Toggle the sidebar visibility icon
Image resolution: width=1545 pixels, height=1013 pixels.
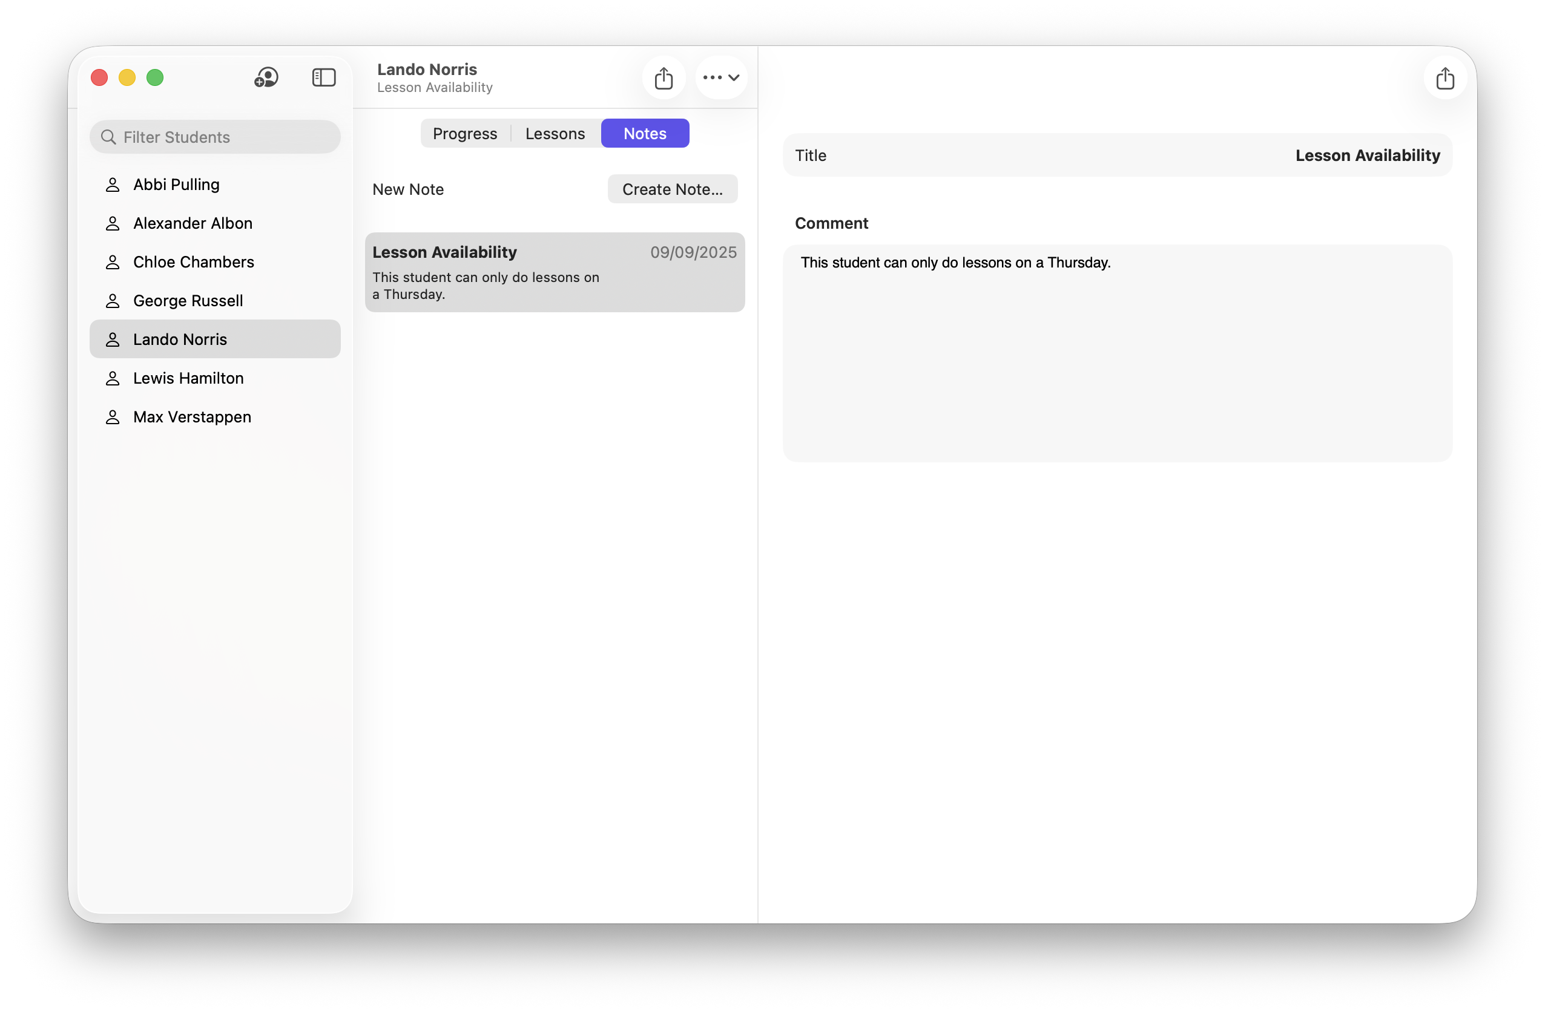(x=323, y=78)
